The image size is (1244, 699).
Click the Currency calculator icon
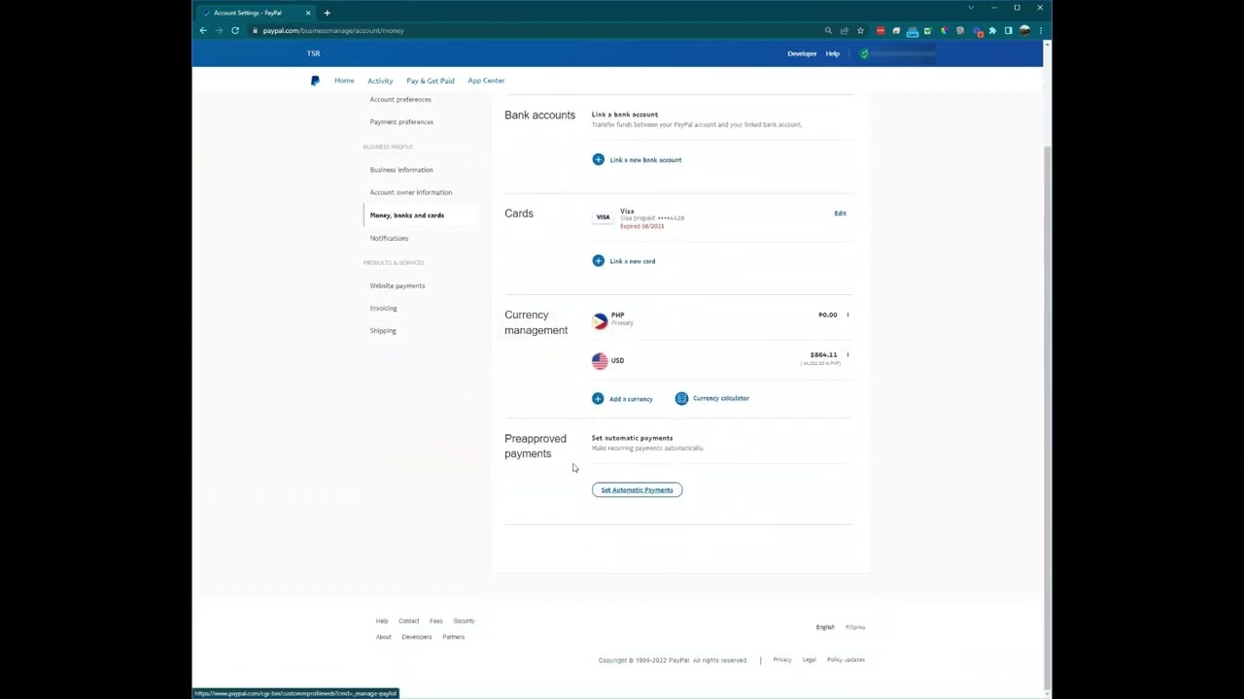tap(681, 398)
